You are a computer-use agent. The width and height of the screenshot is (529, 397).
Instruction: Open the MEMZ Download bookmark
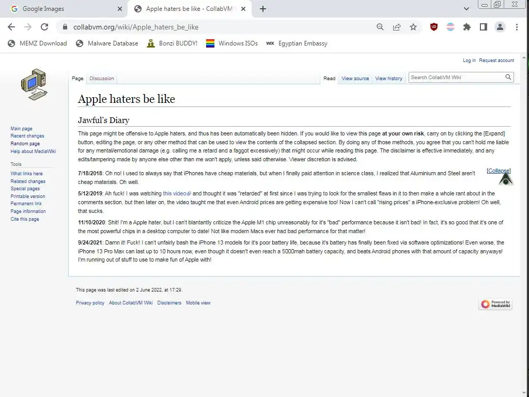[37, 43]
